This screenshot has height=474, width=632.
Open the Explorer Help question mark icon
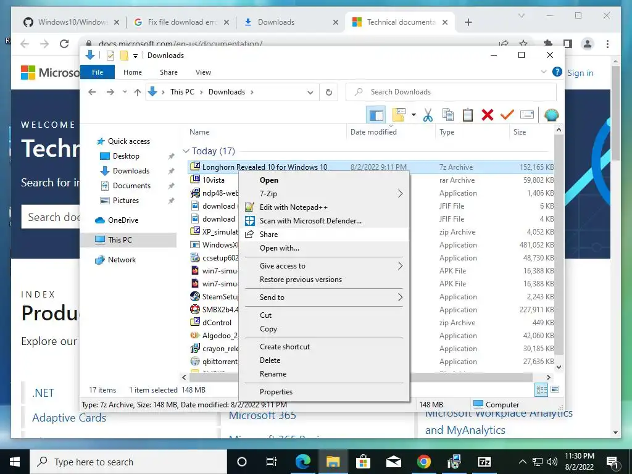(557, 72)
